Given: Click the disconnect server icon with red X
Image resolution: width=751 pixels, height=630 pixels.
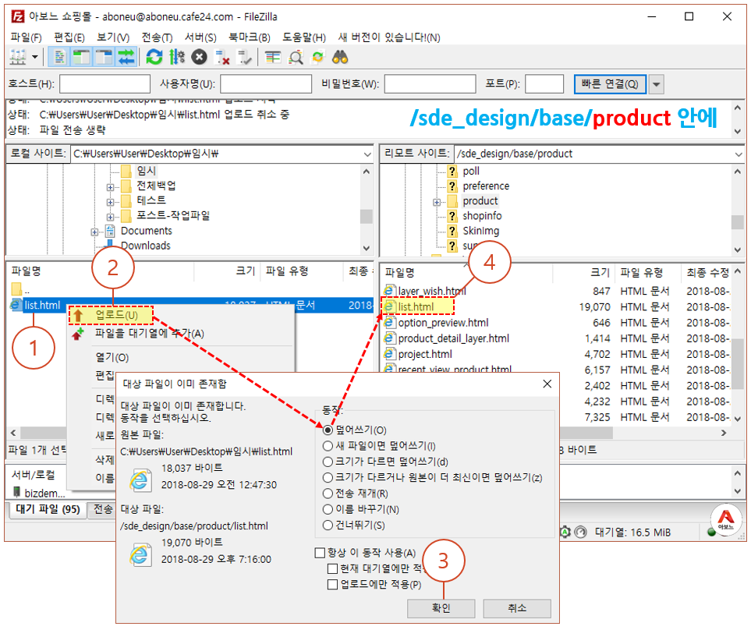Looking at the screenshot, I should (x=222, y=58).
